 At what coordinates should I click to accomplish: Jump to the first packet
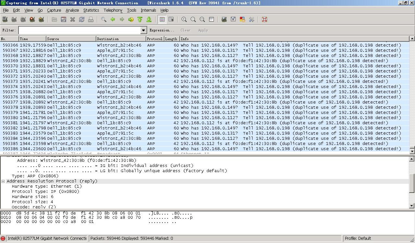(x=140, y=19)
